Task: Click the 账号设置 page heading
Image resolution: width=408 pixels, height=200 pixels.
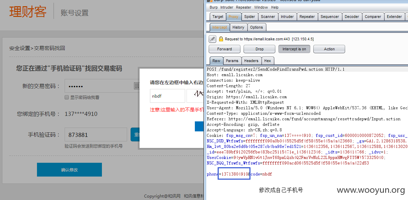Action: pyautogui.click(x=75, y=12)
